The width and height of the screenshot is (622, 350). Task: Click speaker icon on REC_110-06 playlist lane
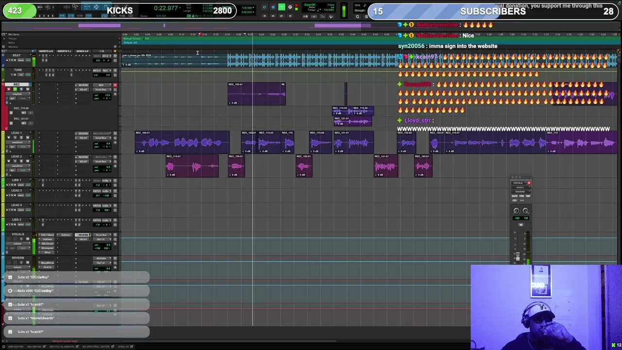[x=24, y=113]
